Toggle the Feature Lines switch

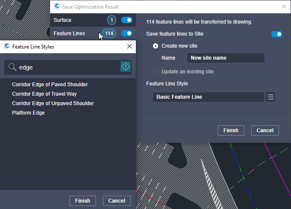[127, 33]
